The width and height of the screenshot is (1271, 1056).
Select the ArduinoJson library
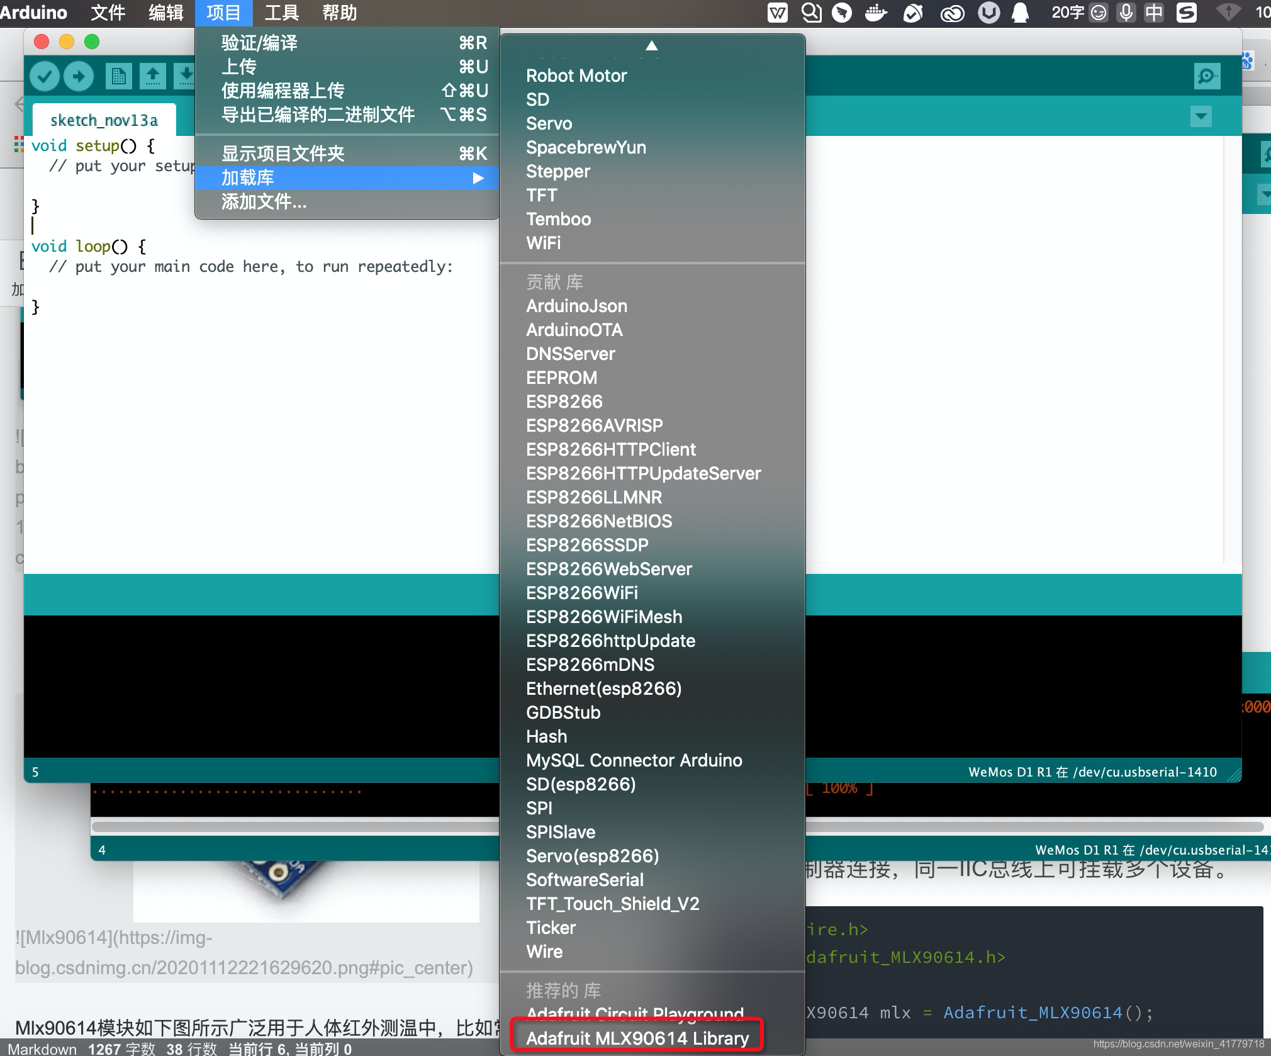[x=652, y=306]
